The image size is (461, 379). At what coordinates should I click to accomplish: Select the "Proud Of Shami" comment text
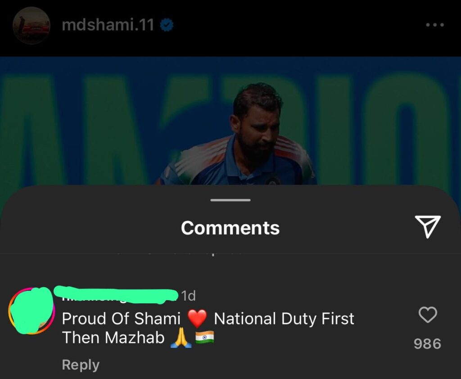(x=121, y=318)
